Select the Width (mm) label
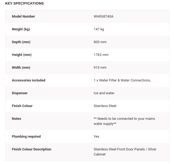 click(x=21, y=68)
